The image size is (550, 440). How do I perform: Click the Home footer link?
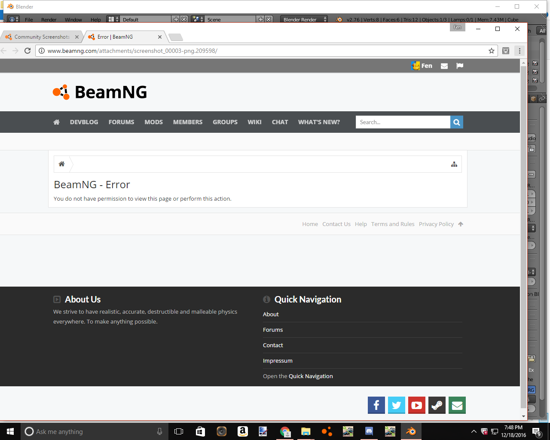[x=310, y=224]
